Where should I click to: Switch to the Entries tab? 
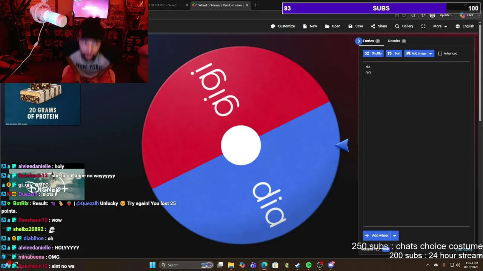click(371, 41)
